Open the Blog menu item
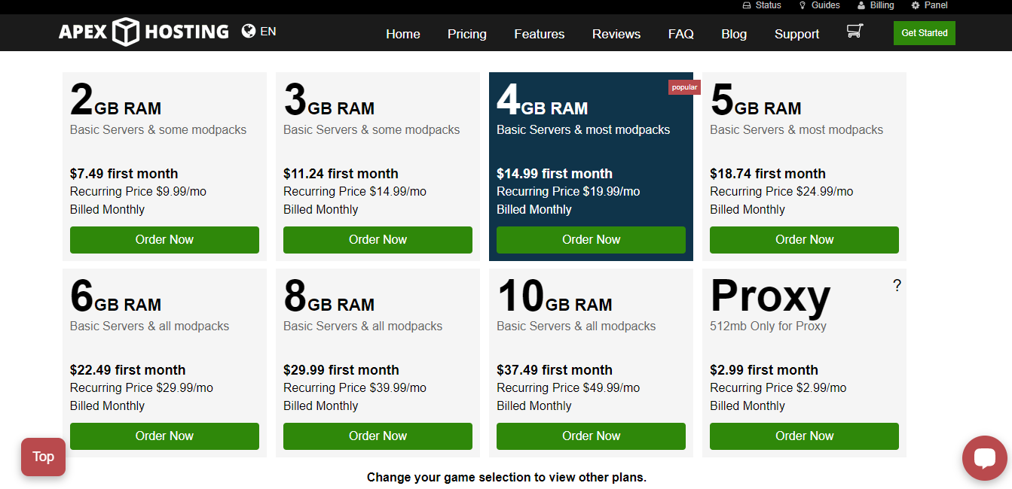The width and height of the screenshot is (1012, 489). click(x=734, y=34)
